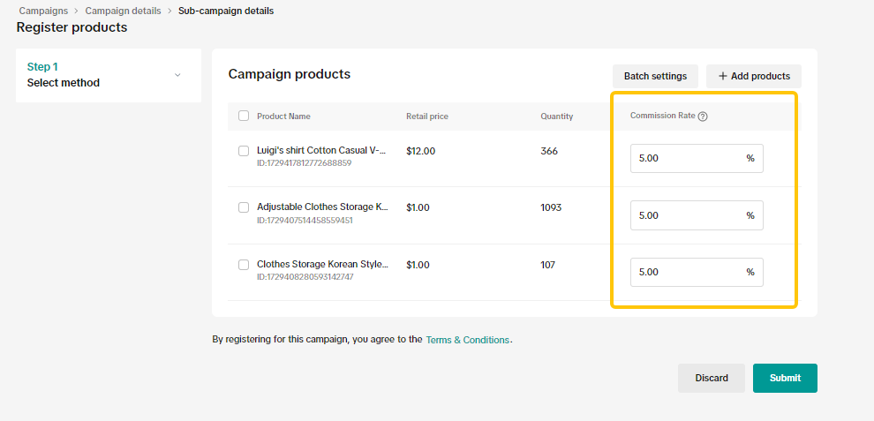Click the Add products button

[753, 76]
